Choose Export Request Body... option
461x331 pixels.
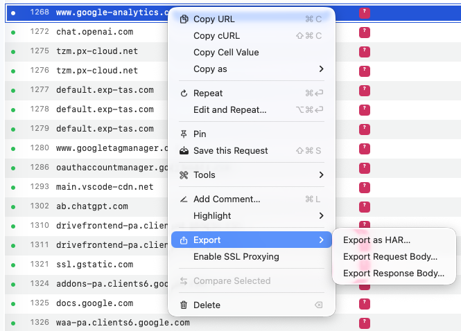pyautogui.click(x=390, y=257)
